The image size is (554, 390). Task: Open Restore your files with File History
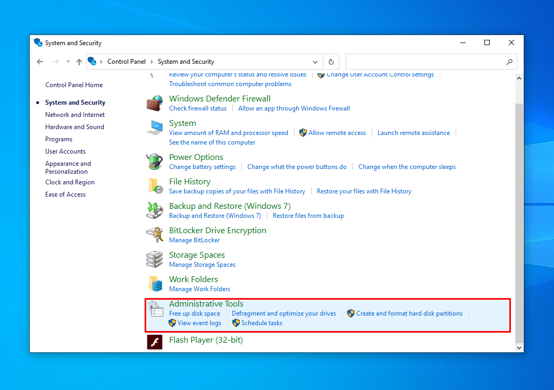point(364,191)
